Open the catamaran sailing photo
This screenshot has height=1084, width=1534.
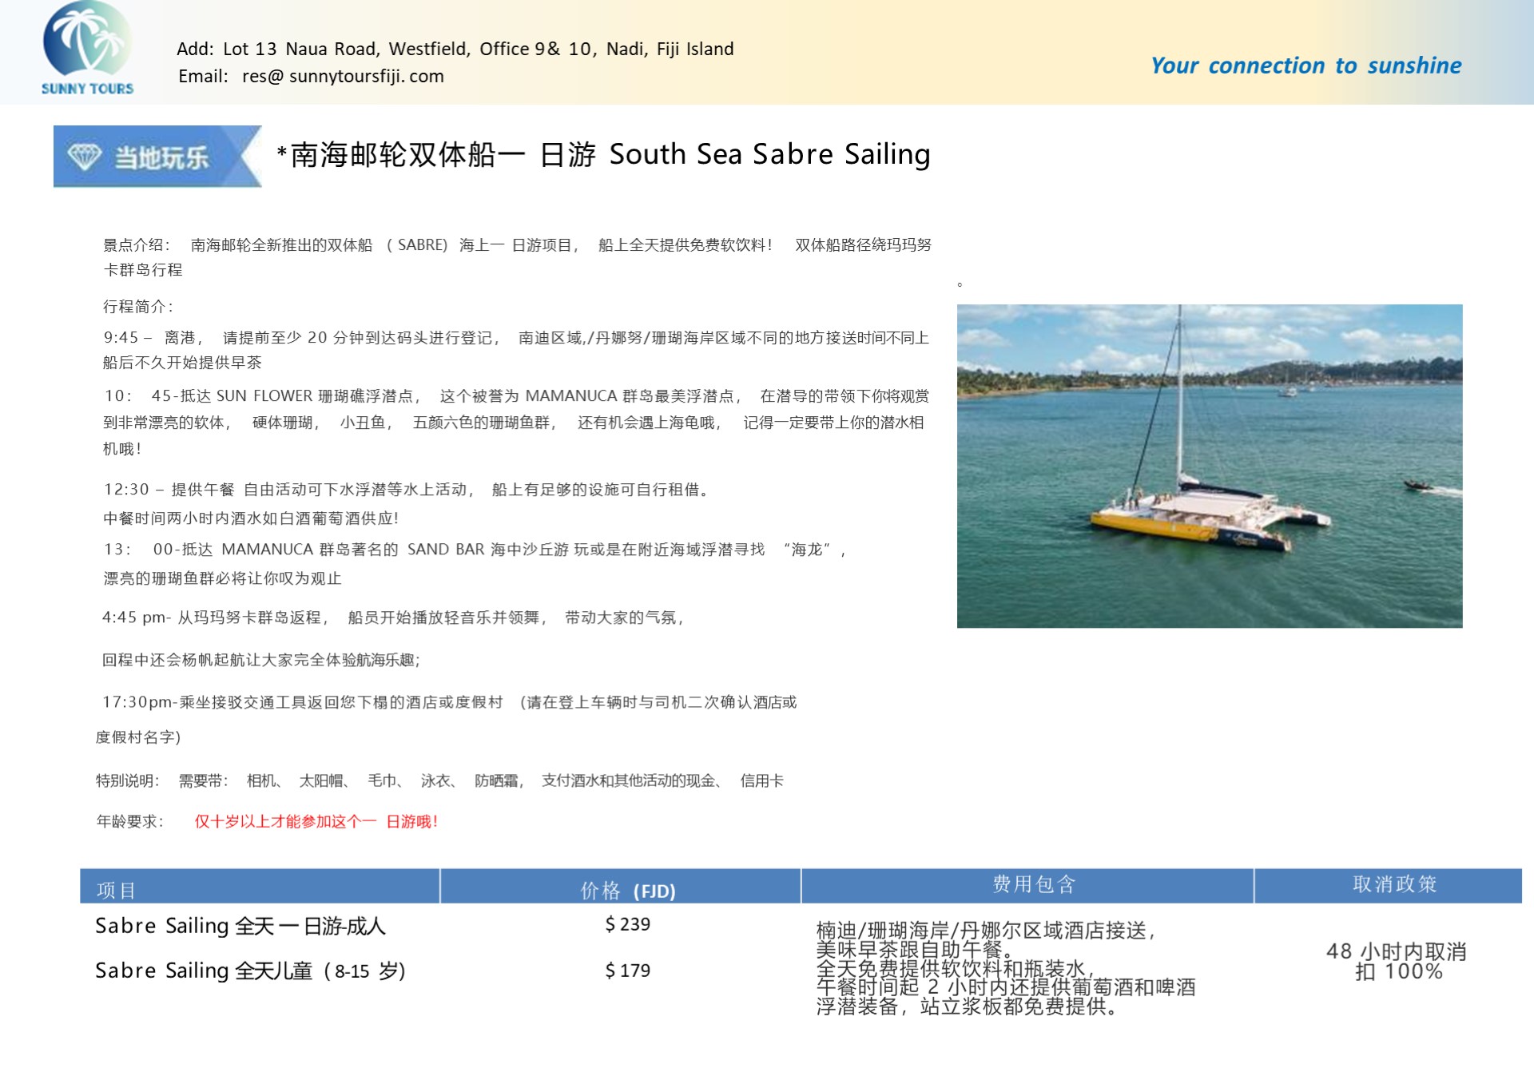pos(1210,466)
